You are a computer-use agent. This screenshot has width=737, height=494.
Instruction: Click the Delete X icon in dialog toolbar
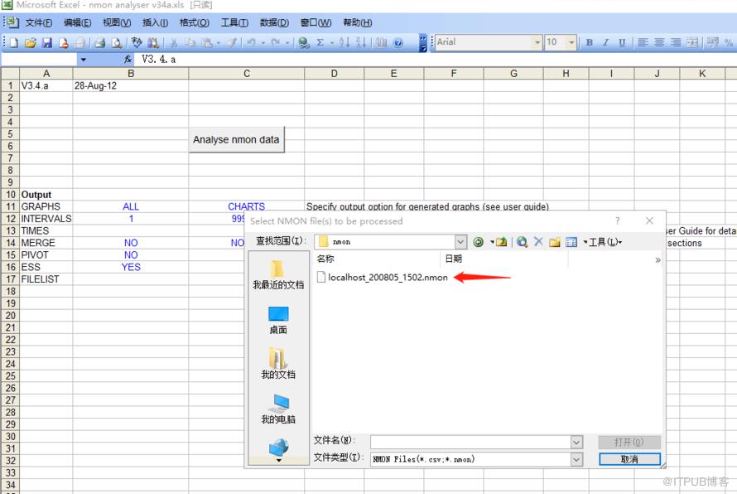(x=538, y=242)
